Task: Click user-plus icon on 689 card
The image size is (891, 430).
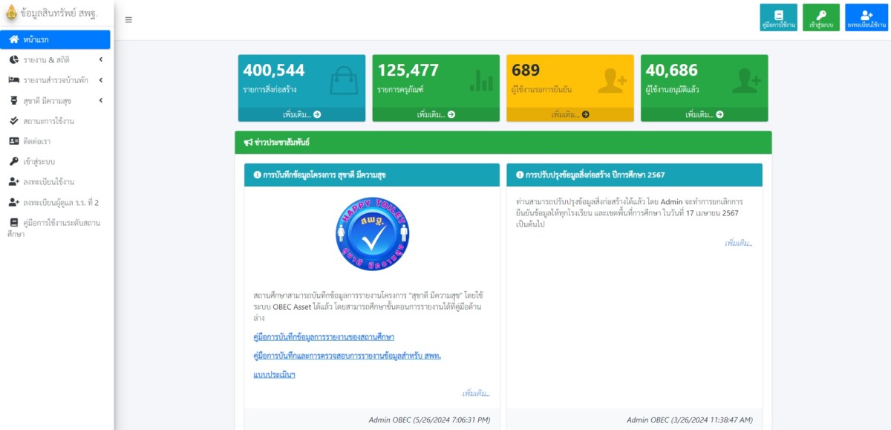Action: click(x=613, y=81)
